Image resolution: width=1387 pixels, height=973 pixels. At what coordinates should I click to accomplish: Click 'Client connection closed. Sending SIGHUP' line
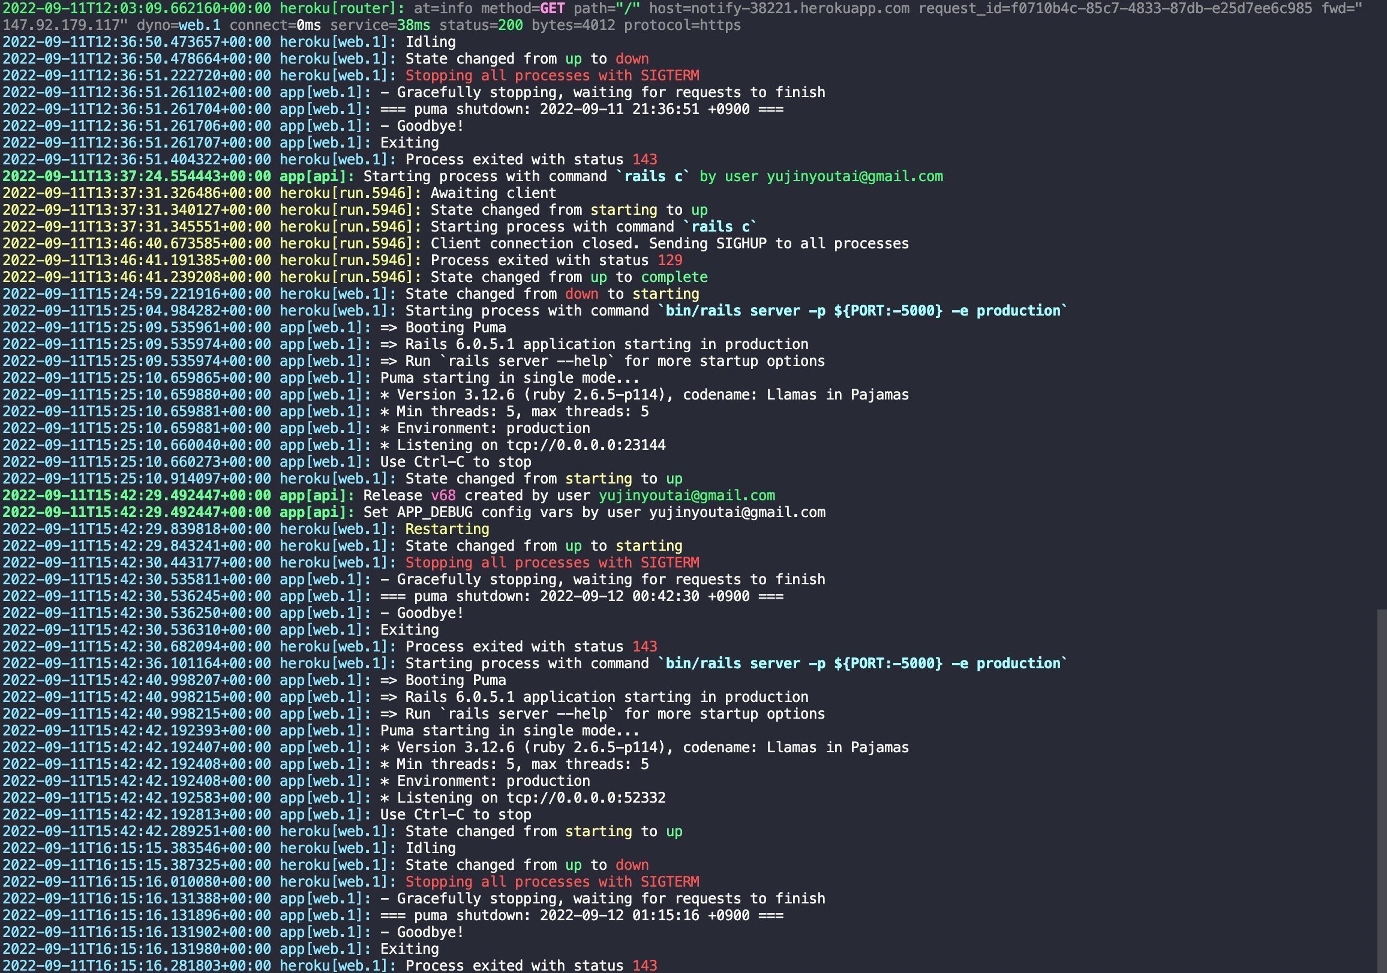pyautogui.click(x=456, y=244)
